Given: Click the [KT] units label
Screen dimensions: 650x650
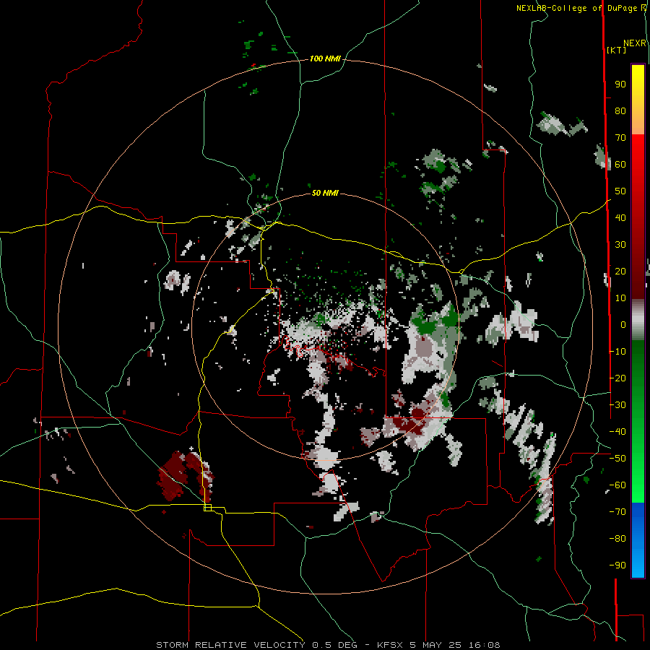Looking at the screenshot, I should (x=617, y=50).
